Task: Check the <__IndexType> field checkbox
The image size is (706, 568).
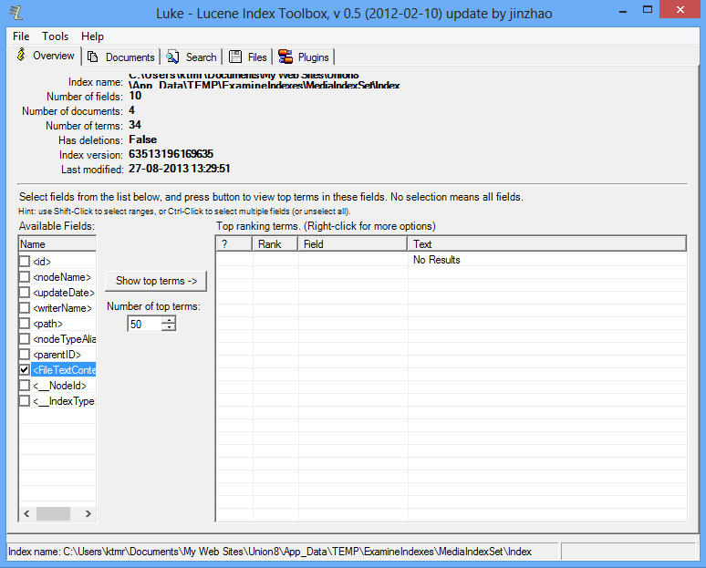Action: point(25,401)
